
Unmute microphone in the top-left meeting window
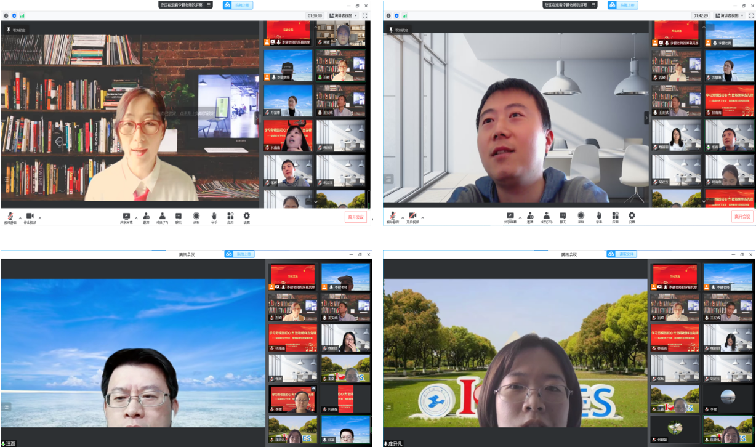point(10,216)
